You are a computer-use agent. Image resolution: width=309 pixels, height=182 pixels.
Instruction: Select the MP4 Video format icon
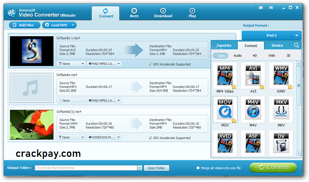click(x=225, y=76)
